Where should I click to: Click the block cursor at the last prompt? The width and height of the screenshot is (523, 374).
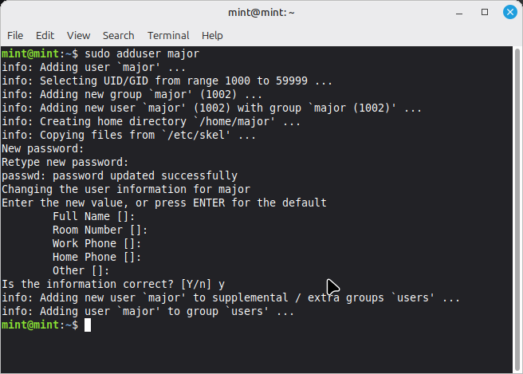click(x=88, y=325)
